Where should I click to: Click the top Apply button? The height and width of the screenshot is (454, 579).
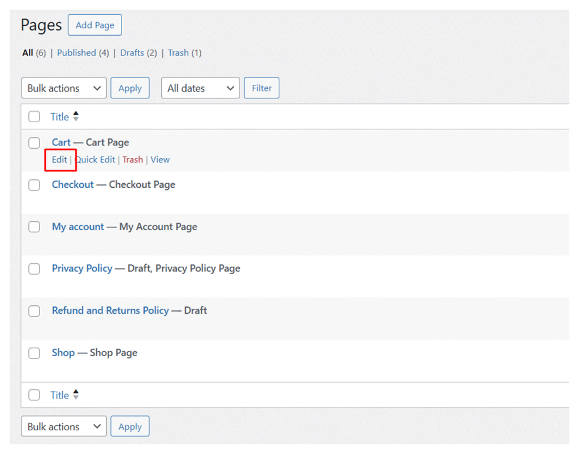pyautogui.click(x=130, y=88)
